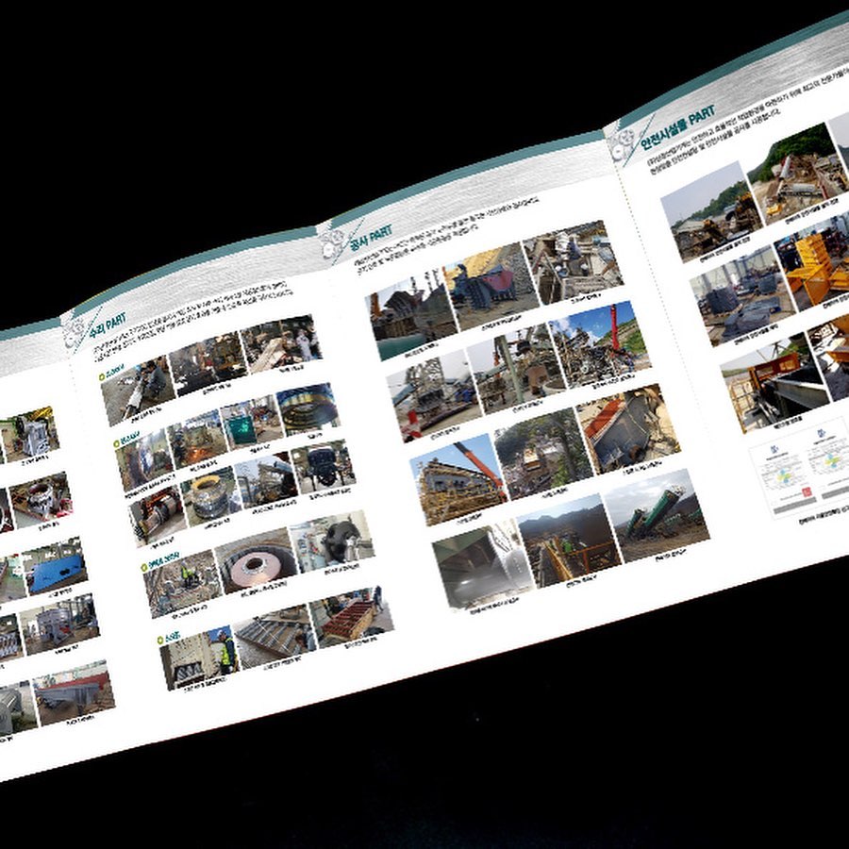Viewport: 849px width, 849px height.
Task: Click the gear icon beside 공사 PART heading
Action: tap(330, 244)
